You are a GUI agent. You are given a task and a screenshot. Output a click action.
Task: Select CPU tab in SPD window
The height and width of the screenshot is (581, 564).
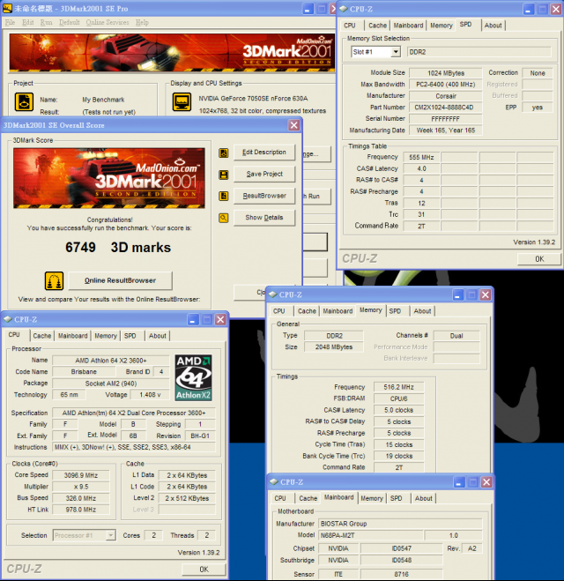tap(350, 26)
